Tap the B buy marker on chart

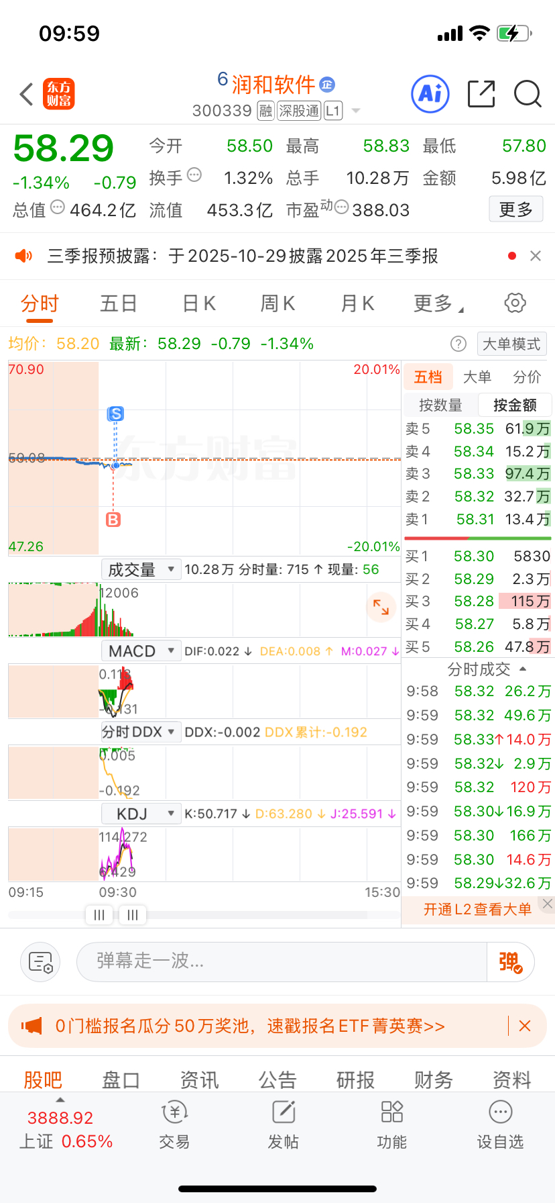click(x=113, y=520)
